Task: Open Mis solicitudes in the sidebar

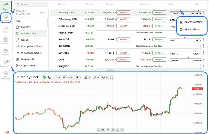Action: [6, 75]
